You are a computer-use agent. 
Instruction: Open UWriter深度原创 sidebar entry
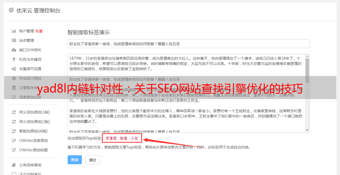pyautogui.click(x=33, y=141)
